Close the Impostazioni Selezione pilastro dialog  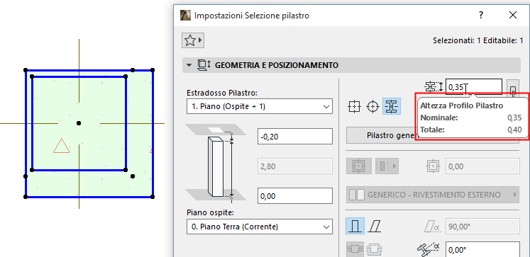512,15
